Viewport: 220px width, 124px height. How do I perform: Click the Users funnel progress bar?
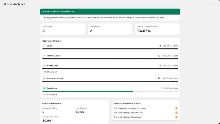(x=110, y=49)
